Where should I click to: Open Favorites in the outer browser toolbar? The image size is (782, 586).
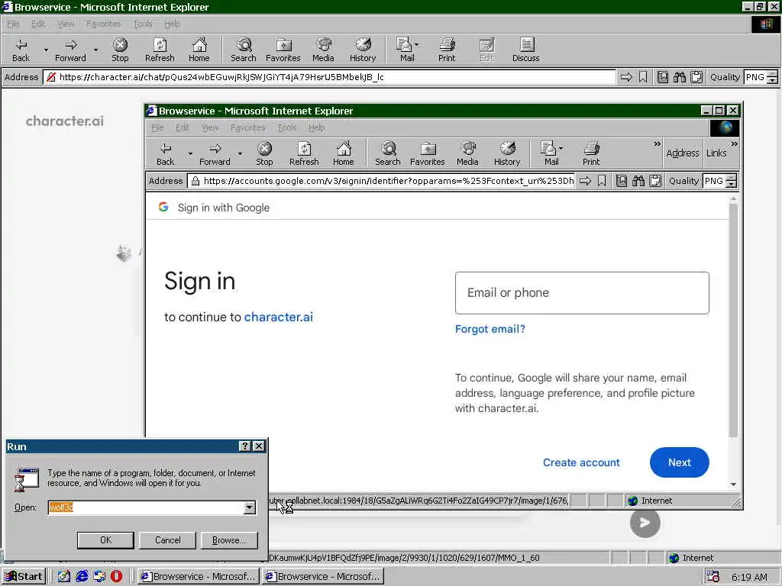click(283, 50)
